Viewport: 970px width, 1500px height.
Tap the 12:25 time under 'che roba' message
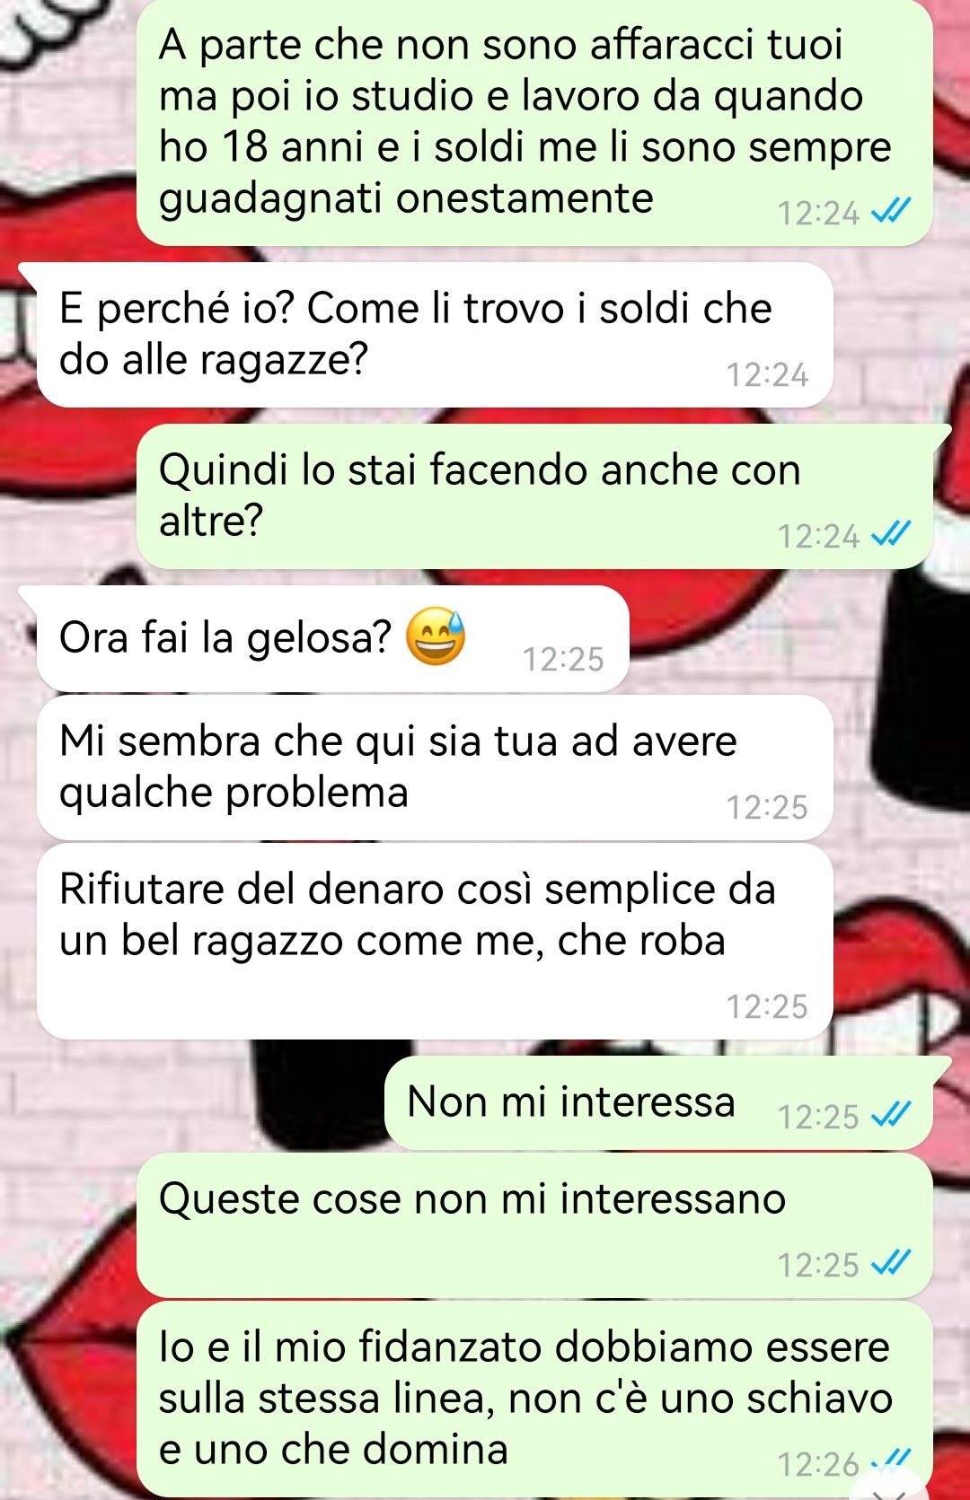pyautogui.click(x=767, y=1006)
